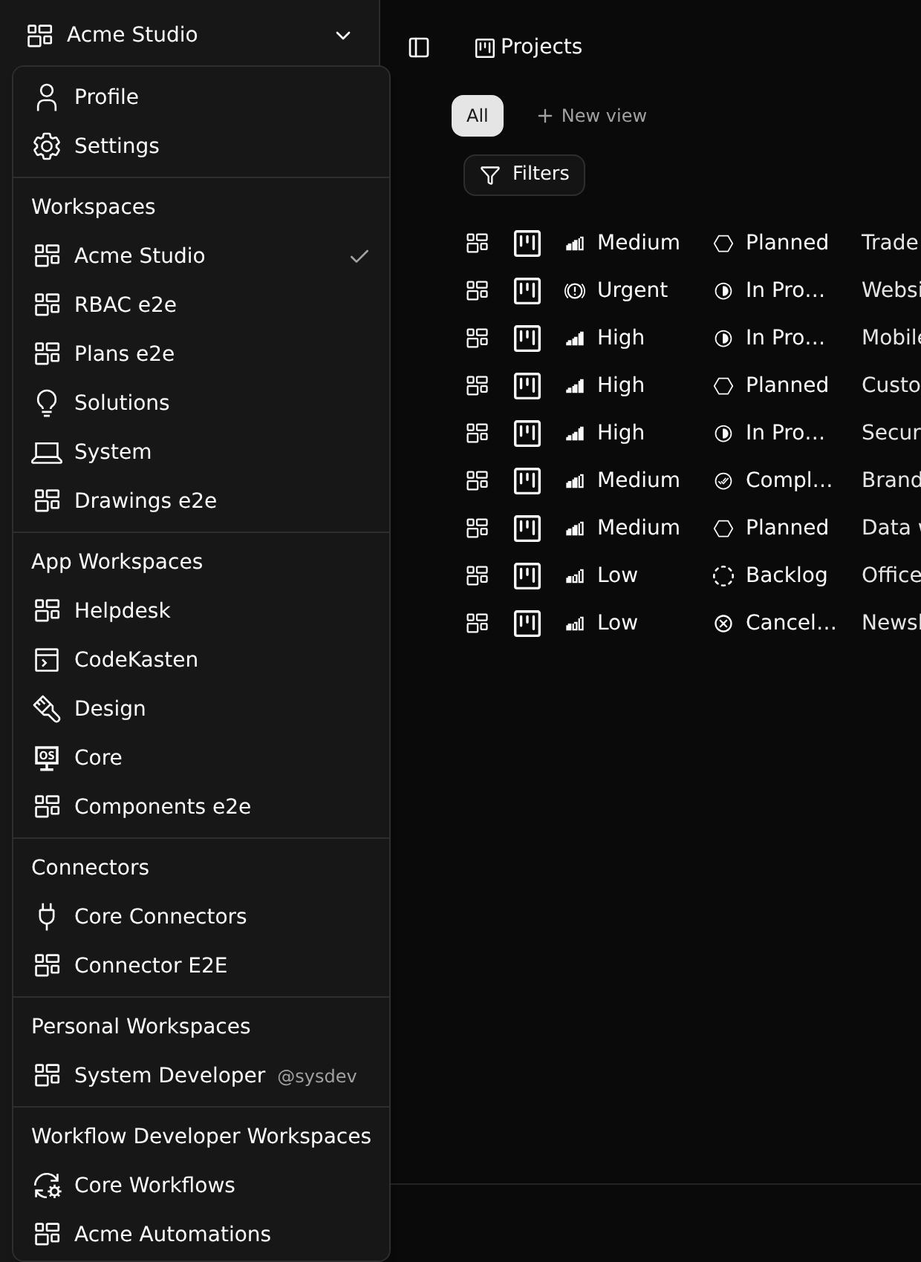Viewport: 921px width, 1262px height.
Task: Click Urgent priority icon in Website row
Action: point(575,290)
